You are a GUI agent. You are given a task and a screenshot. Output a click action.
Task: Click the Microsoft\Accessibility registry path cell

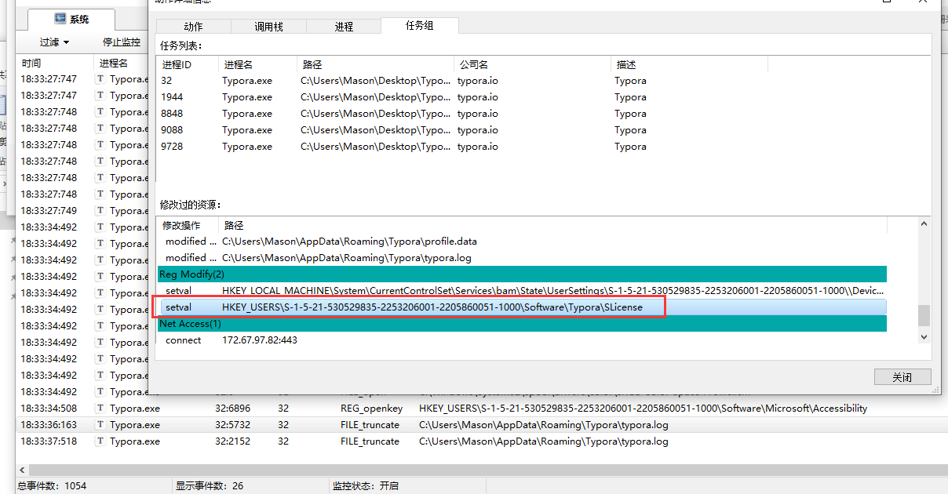[x=644, y=409]
